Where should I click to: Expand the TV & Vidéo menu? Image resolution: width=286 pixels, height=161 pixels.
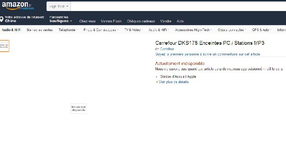[133, 30]
